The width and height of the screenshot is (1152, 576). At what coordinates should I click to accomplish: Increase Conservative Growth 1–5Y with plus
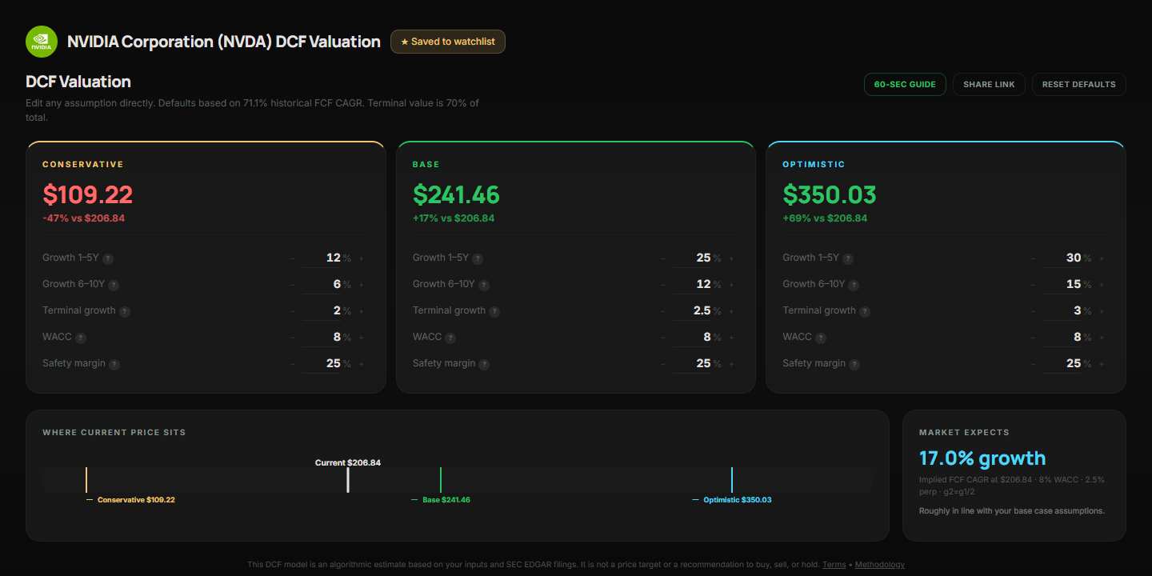coord(361,258)
